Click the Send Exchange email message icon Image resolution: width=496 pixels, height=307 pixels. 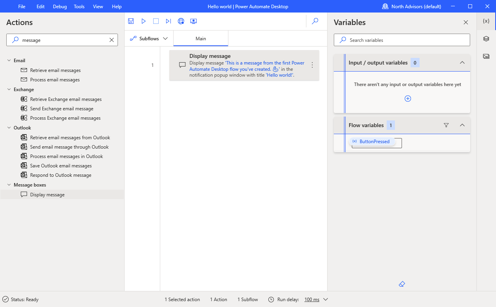(24, 109)
